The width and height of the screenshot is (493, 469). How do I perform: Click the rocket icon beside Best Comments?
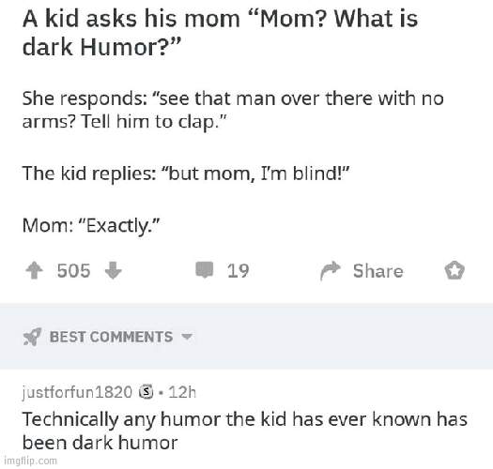[32, 337]
